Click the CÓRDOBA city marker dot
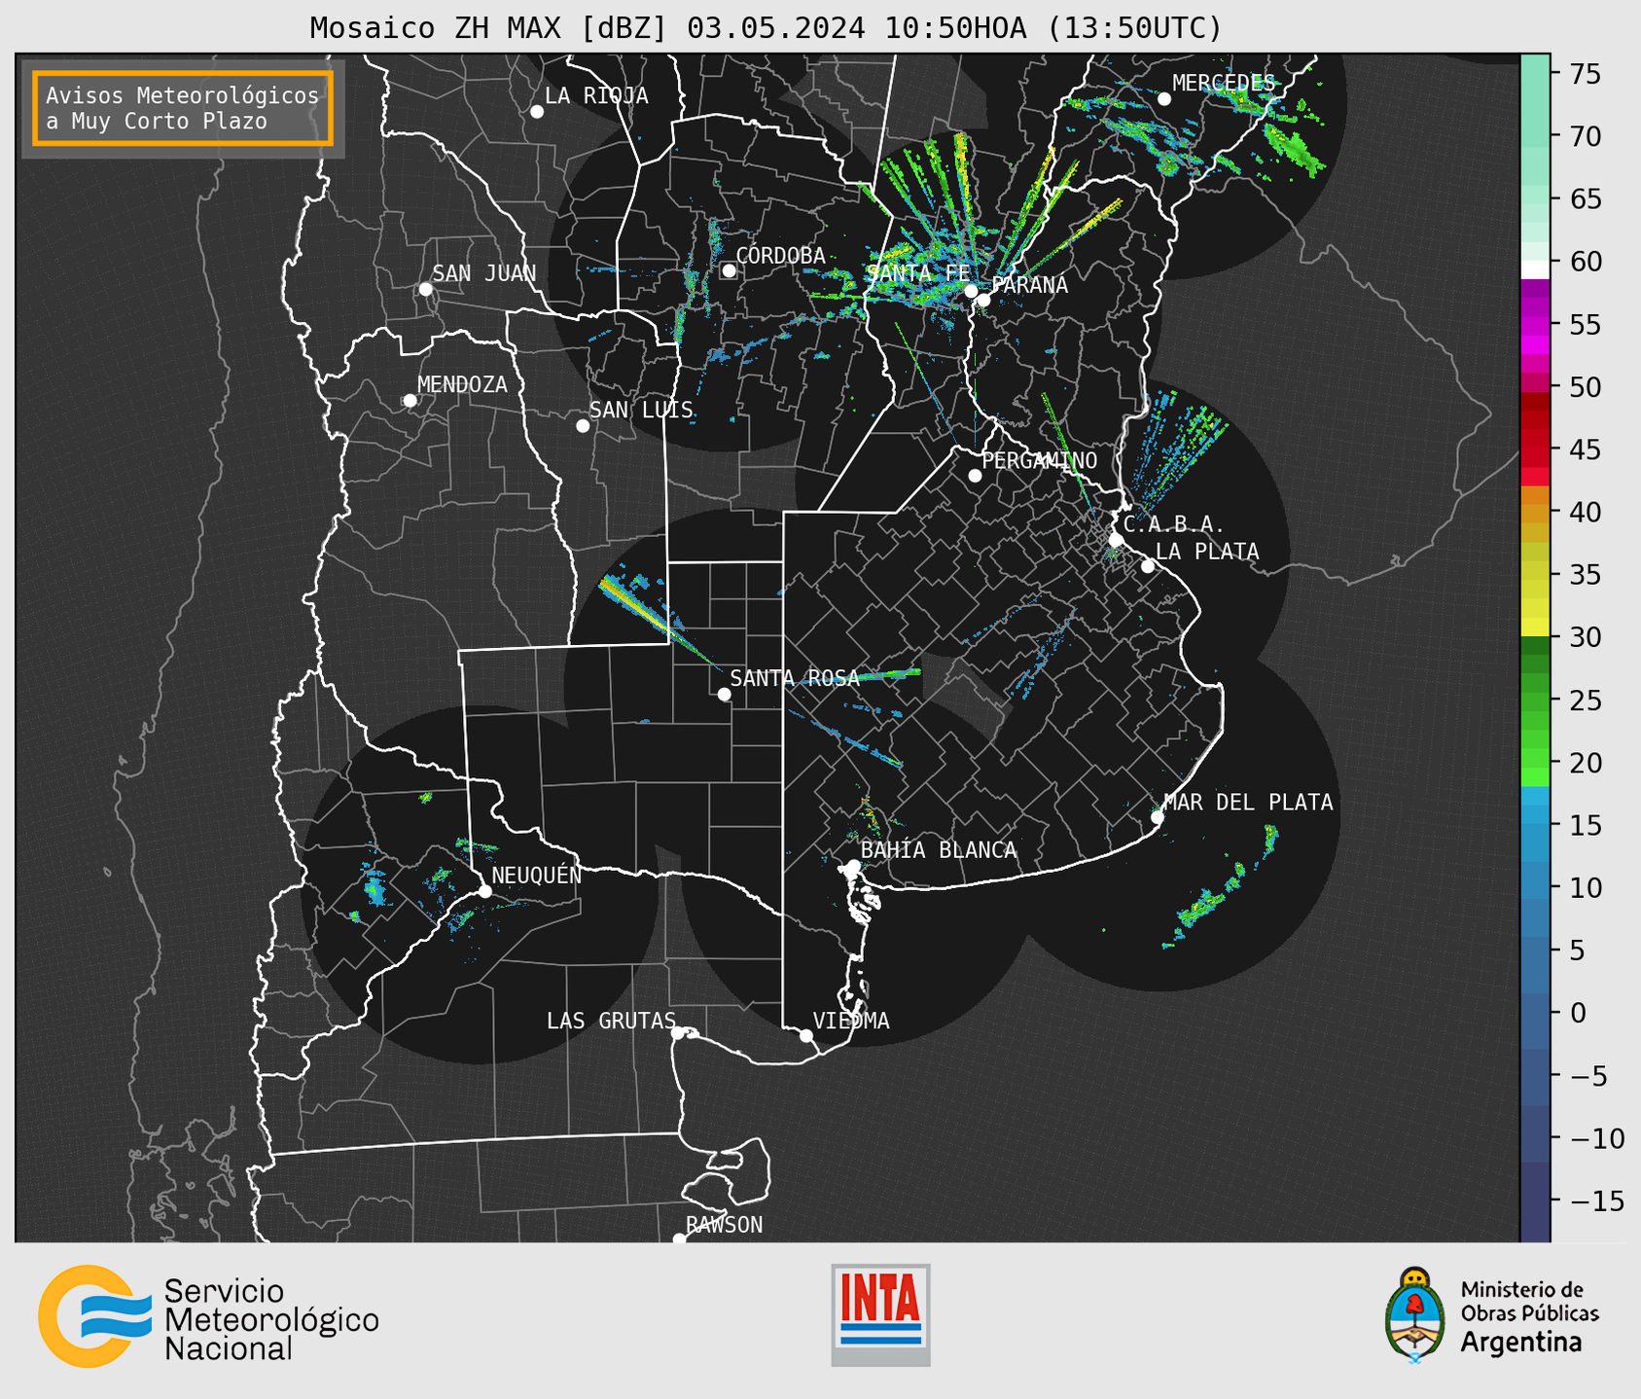 tap(729, 270)
